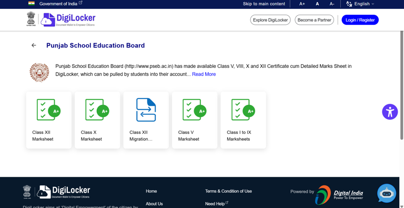Launch the chatbot assistant robot icon

(x=387, y=193)
